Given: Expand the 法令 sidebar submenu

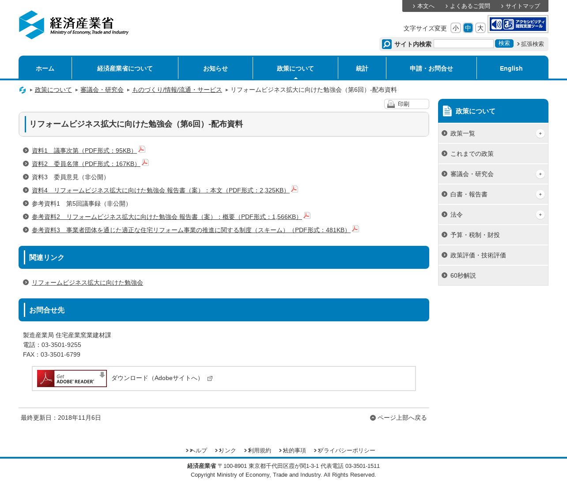Looking at the screenshot, I should (x=541, y=215).
